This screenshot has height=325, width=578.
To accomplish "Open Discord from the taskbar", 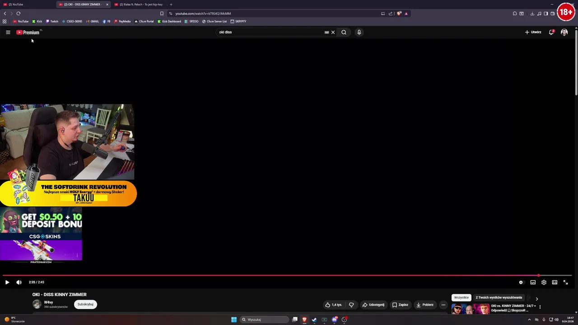I will (334, 320).
